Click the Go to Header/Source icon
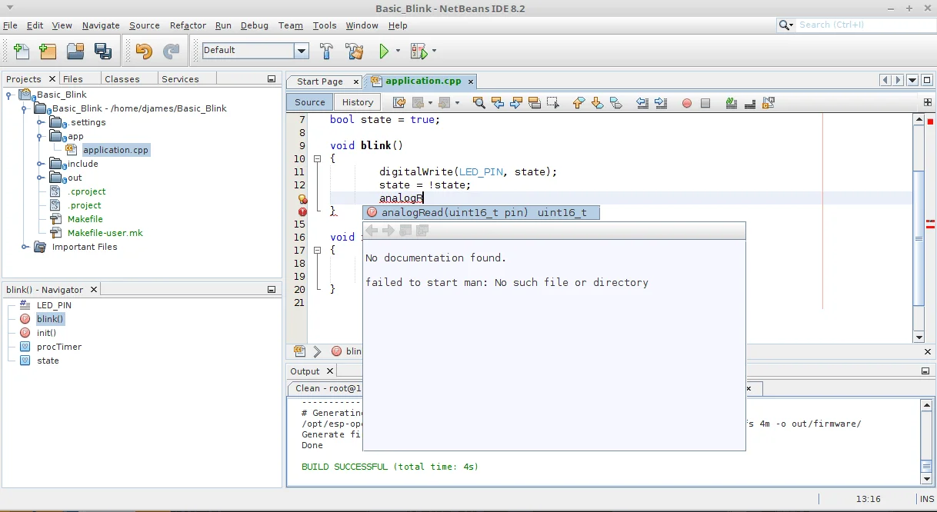This screenshot has height=512, width=937. pos(768,102)
